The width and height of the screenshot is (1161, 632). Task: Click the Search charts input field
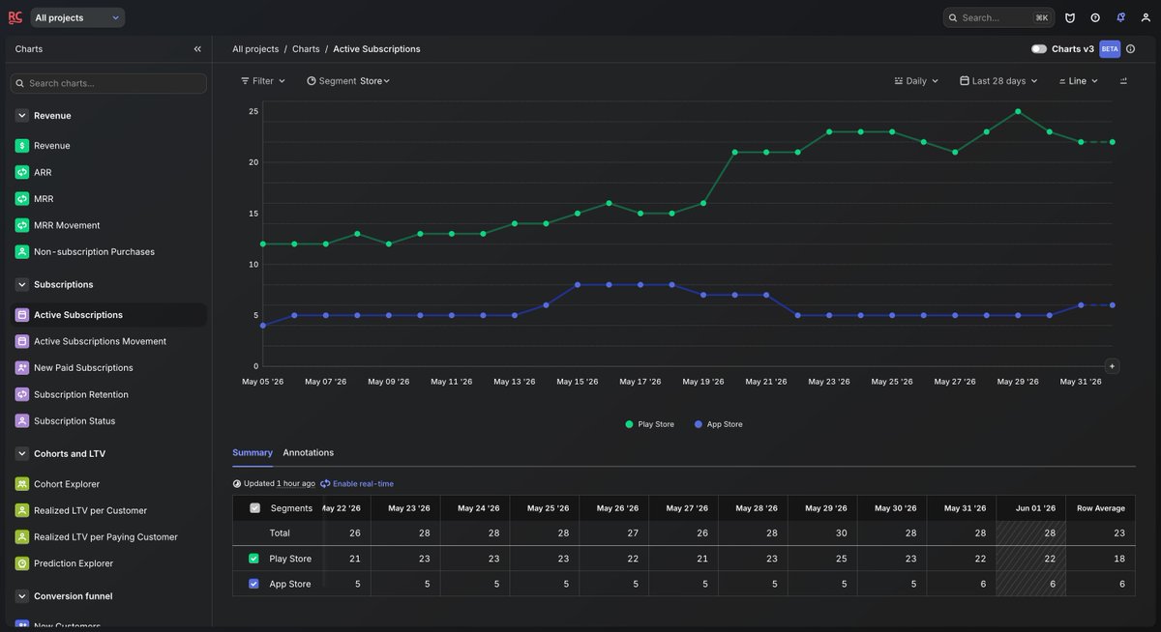(x=108, y=83)
